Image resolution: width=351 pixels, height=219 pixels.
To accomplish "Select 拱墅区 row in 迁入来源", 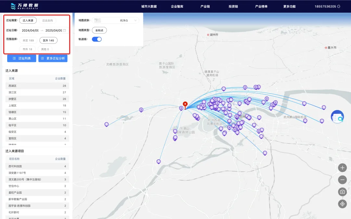I will point(37,99).
